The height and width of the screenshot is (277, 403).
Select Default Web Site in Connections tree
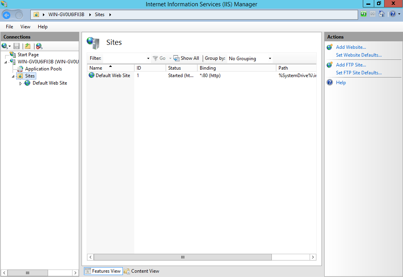point(50,83)
